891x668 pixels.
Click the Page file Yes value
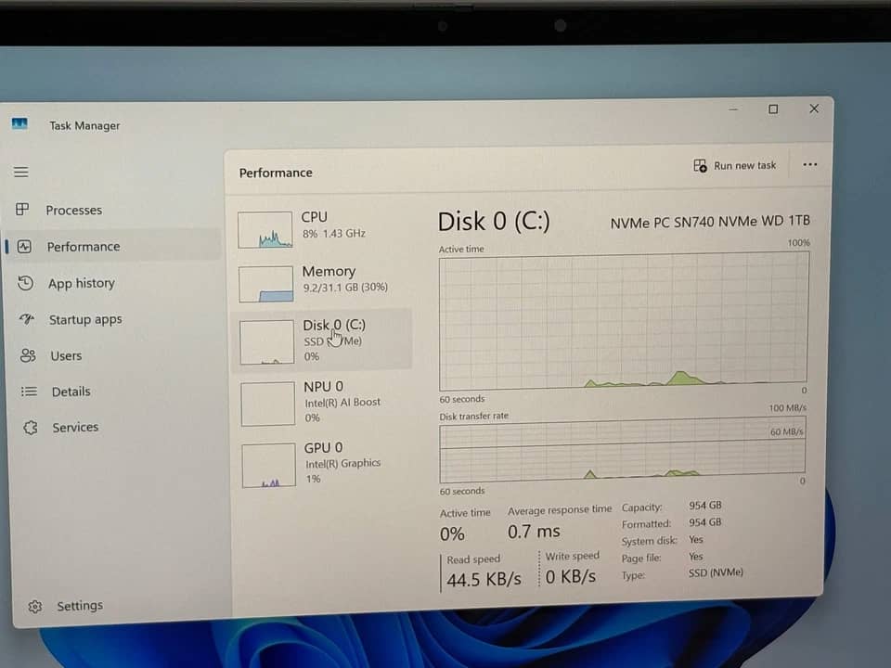coord(696,556)
